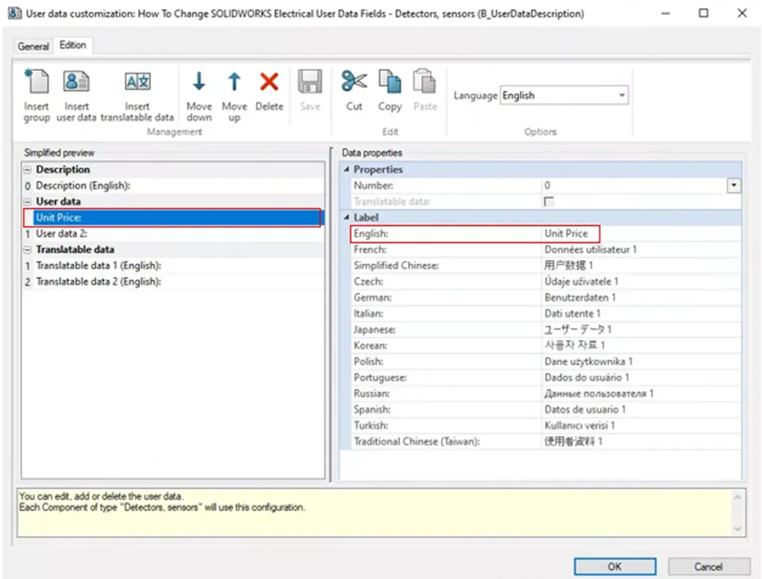Collapse the User data group
The height and width of the screenshot is (579, 762).
(x=27, y=202)
